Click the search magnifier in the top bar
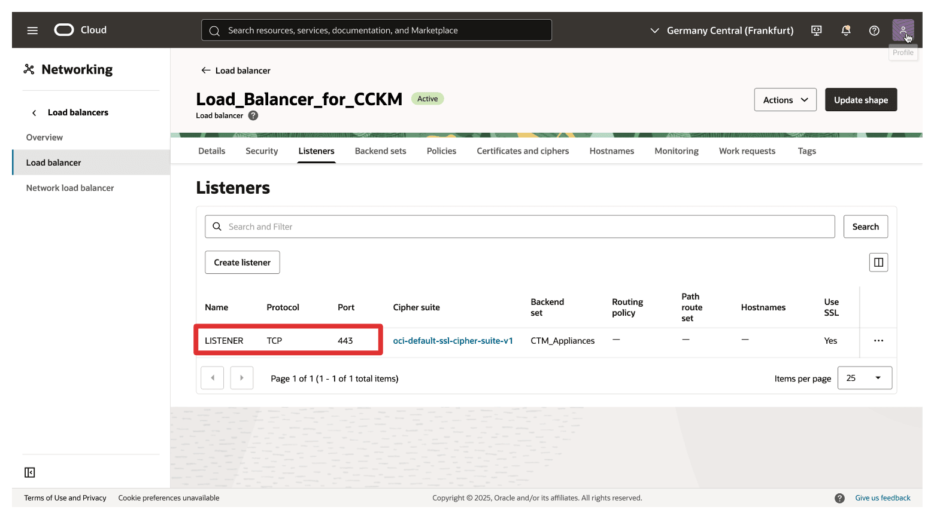The image size is (934, 519). (214, 30)
